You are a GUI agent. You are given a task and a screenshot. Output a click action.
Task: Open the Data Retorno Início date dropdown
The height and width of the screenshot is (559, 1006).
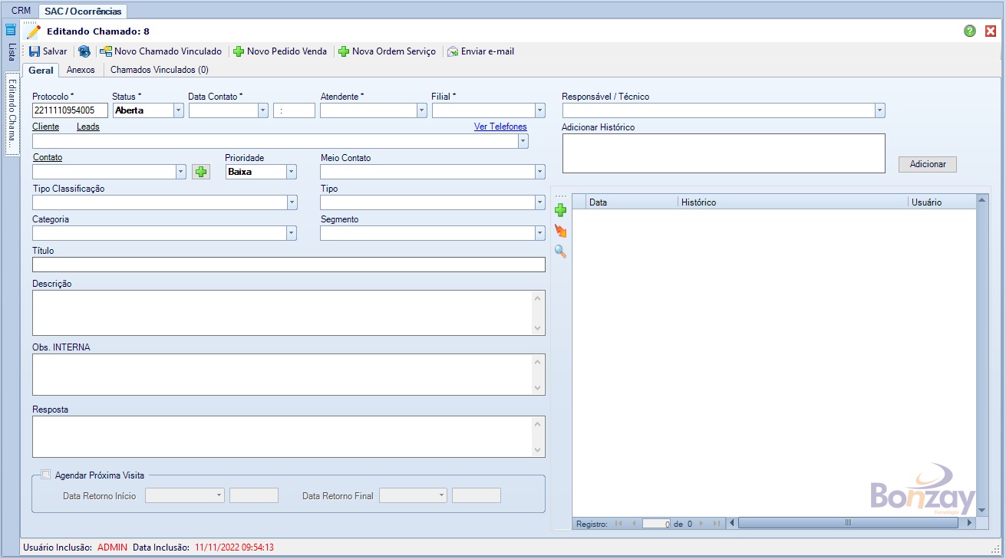(219, 495)
